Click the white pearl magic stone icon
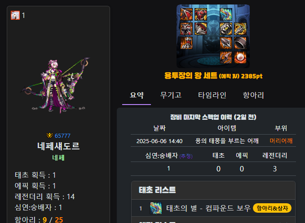 (240, 57)
